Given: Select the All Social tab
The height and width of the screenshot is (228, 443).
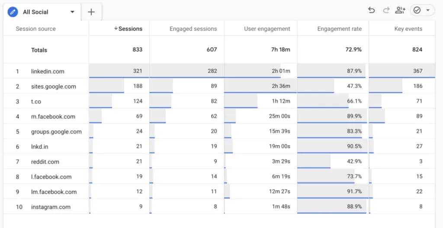Looking at the screenshot, I should tap(35, 12).
